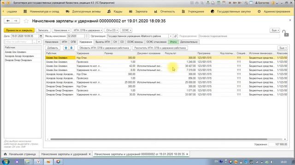Switch to the Начисления tab
295x165 pixels.
52,42
